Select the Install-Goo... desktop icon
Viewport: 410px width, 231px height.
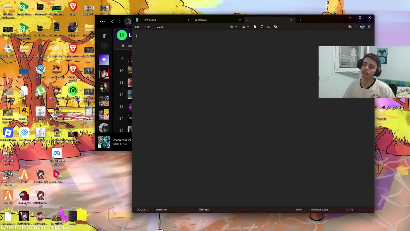click(x=24, y=9)
